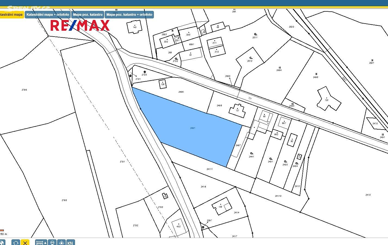Click parcel label 245/1

(x=270, y=162)
